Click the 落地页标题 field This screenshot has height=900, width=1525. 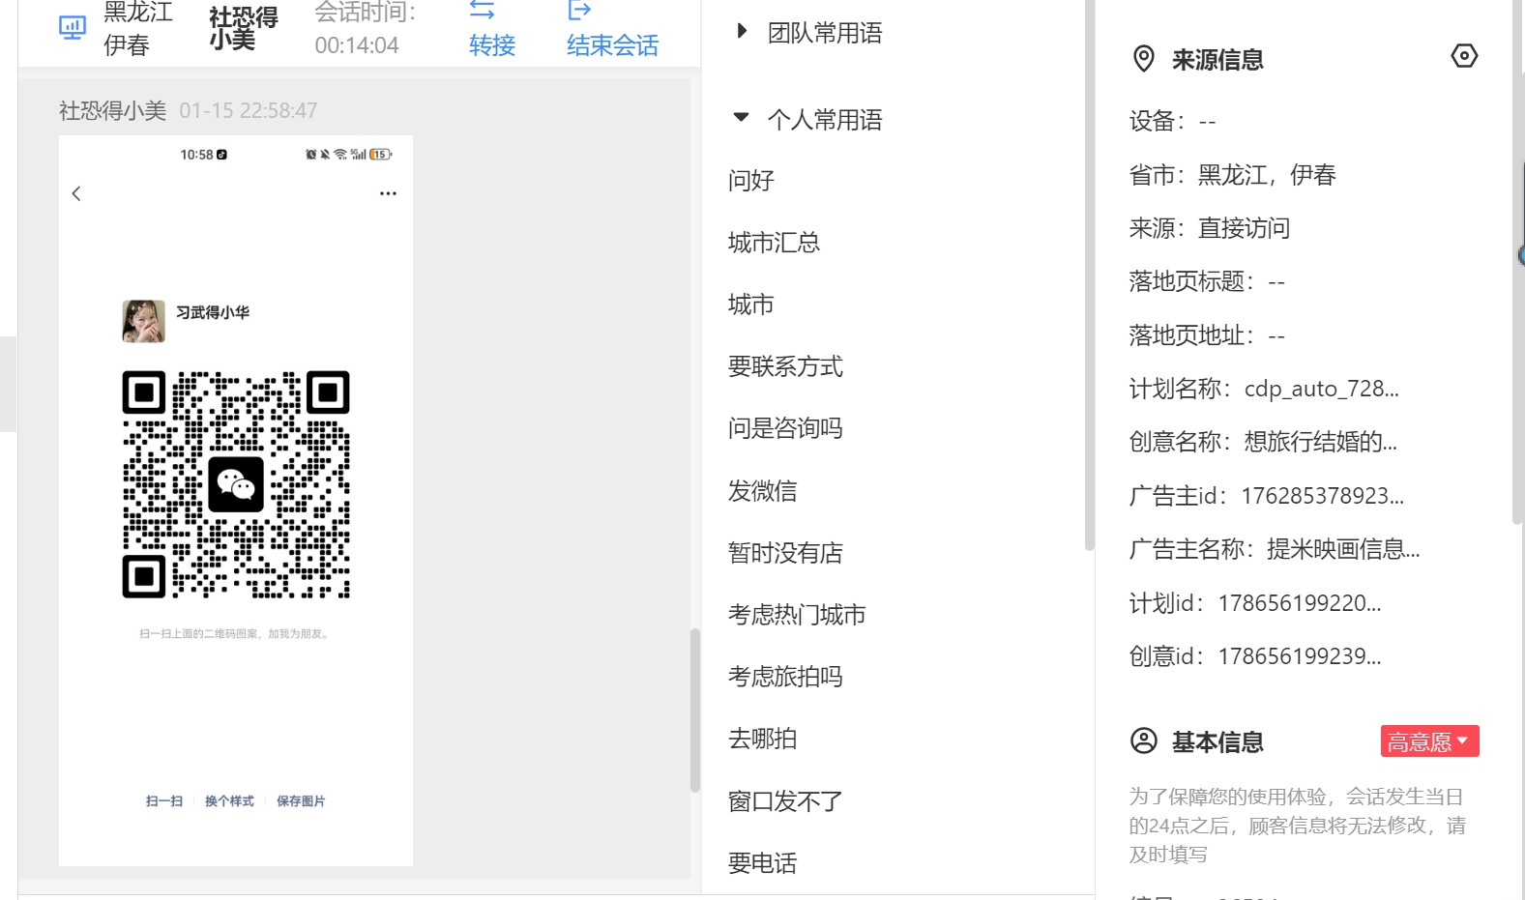pos(1207,281)
